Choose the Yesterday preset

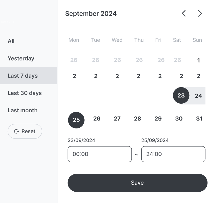click(x=21, y=58)
